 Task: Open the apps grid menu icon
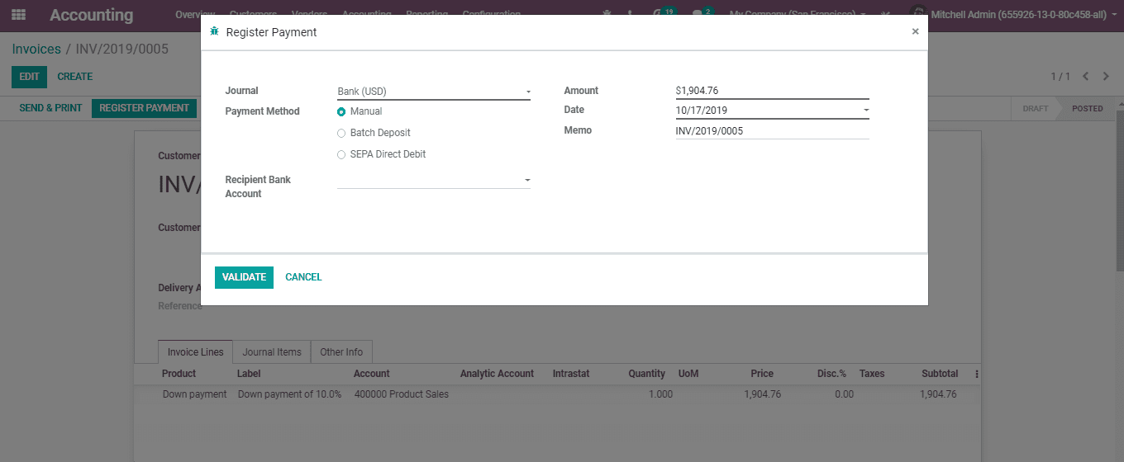pos(18,15)
